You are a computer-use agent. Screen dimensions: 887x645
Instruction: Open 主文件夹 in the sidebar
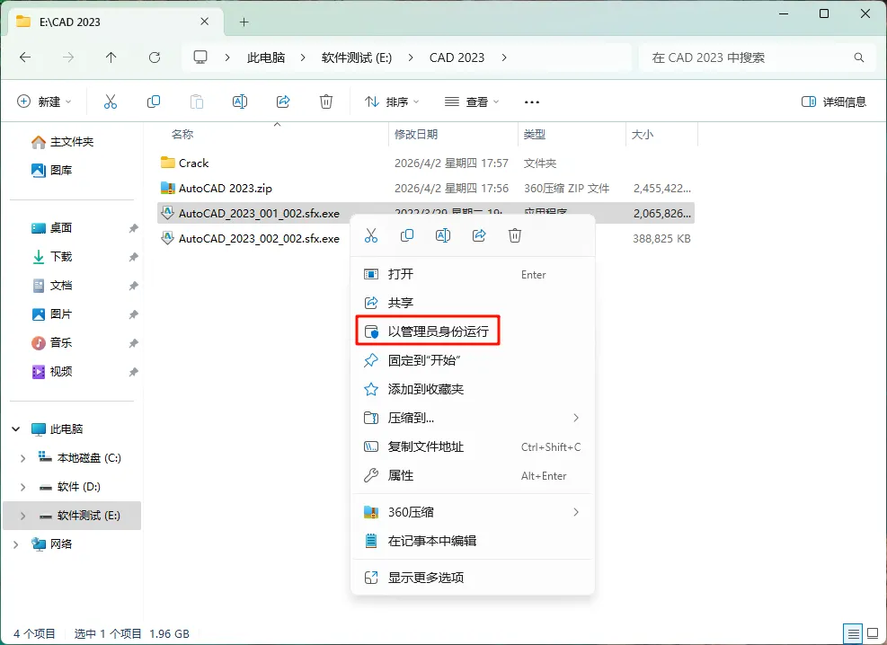(62, 142)
